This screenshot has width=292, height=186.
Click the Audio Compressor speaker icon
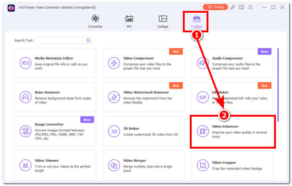pyautogui.click(x=203, y=63)
